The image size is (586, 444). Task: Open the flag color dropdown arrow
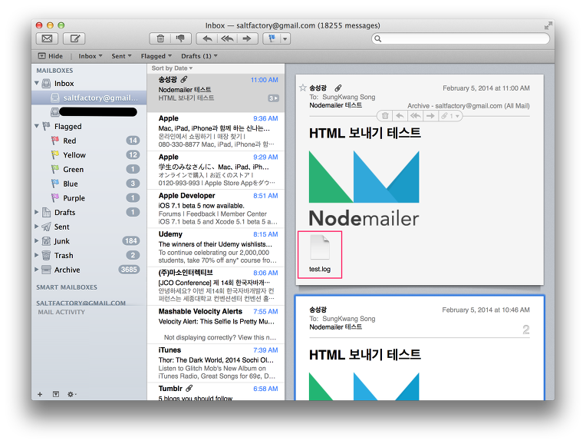click(285, 38)
